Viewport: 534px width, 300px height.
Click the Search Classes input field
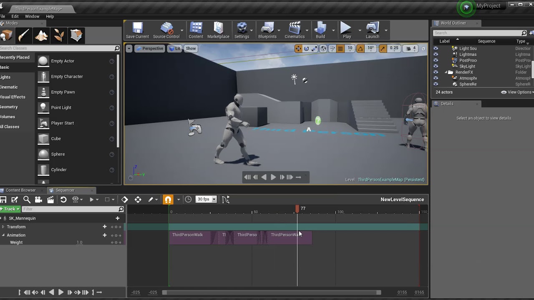tap(60, 48)
